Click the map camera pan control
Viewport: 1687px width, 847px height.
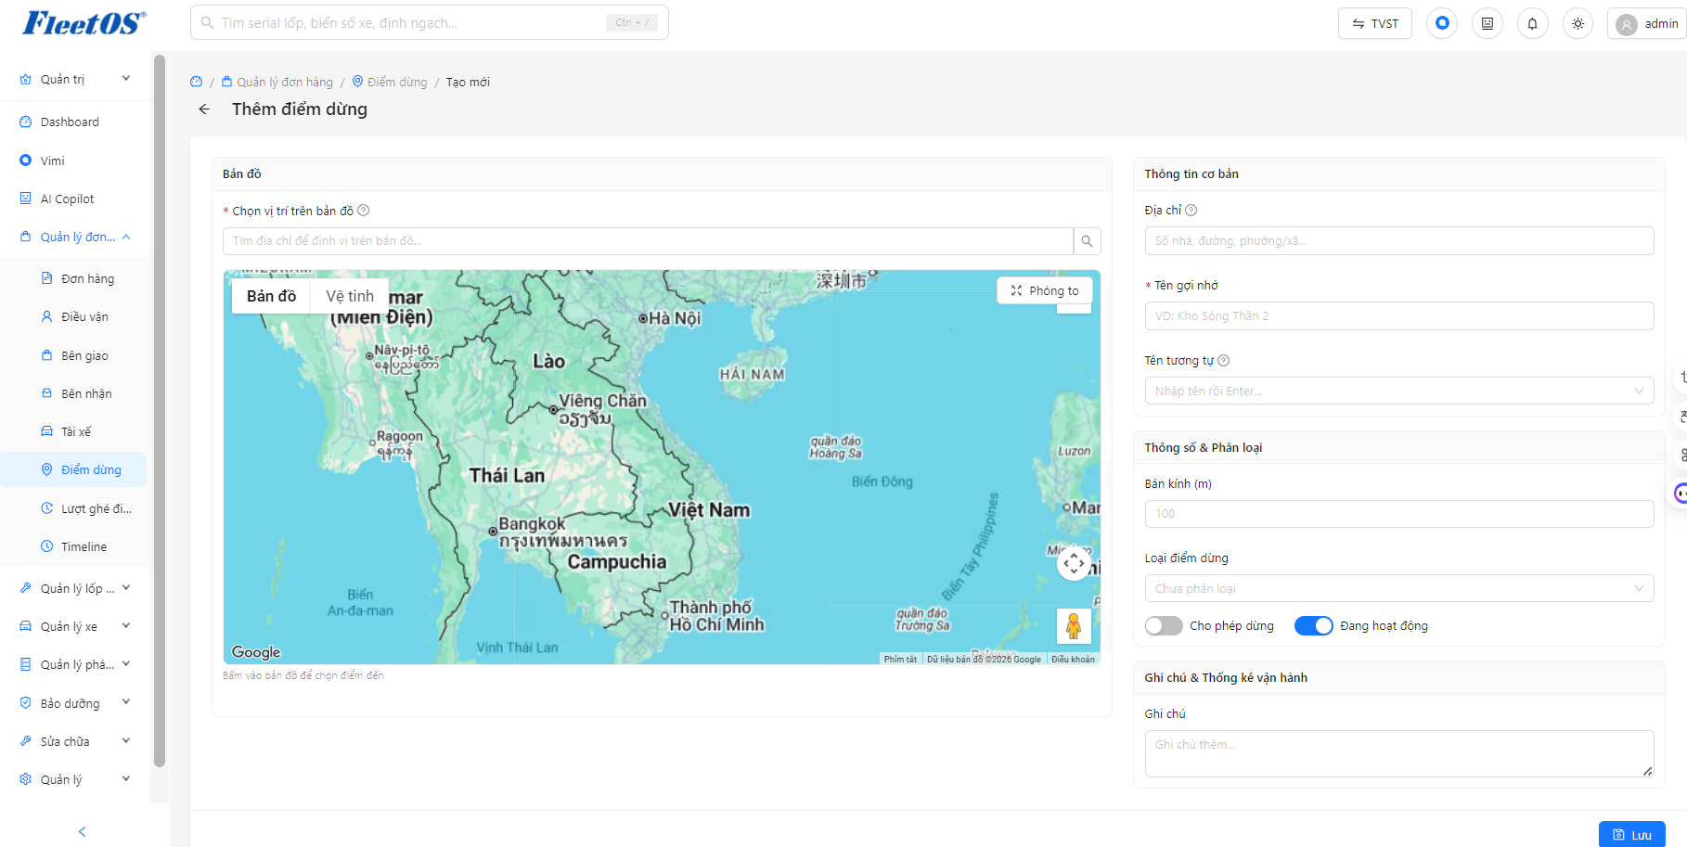tap(1074, 563)
